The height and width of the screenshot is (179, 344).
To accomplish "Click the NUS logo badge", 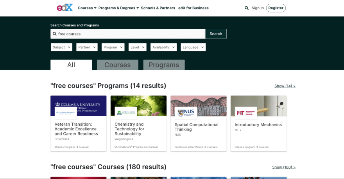I will (186, 113).
